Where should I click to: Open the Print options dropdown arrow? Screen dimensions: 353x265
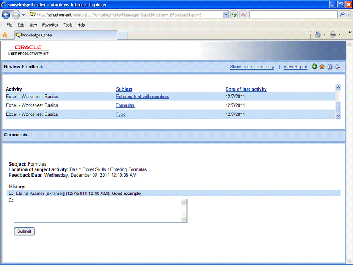coord(340,34)
